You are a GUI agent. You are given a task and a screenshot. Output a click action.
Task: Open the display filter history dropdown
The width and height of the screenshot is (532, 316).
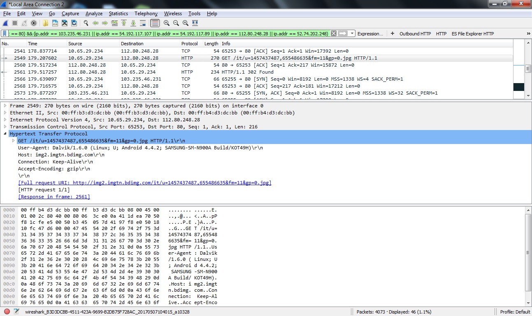[x=353, y=34]
